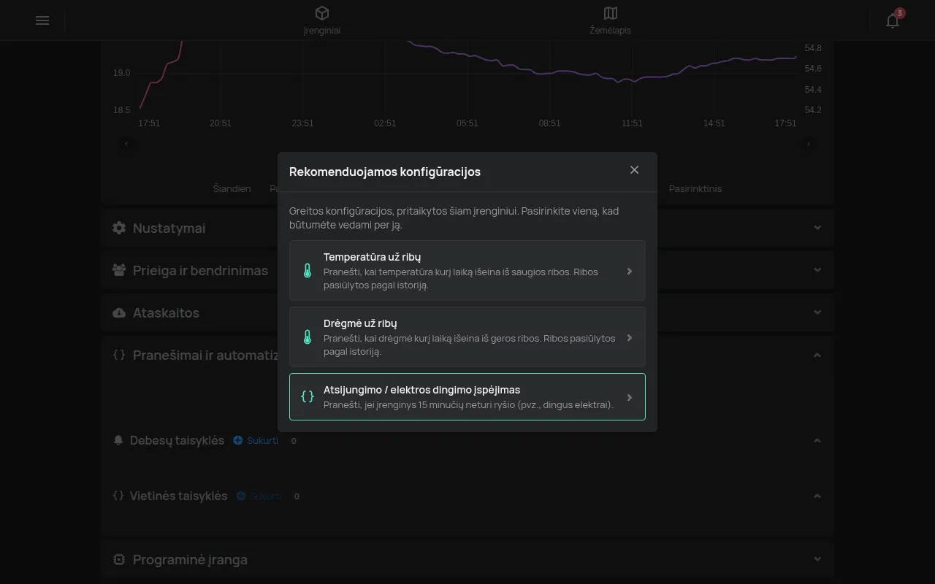Select the Šiandien time range
The height and width of the screenshot is (584, 935).
(x=232, y=188)
